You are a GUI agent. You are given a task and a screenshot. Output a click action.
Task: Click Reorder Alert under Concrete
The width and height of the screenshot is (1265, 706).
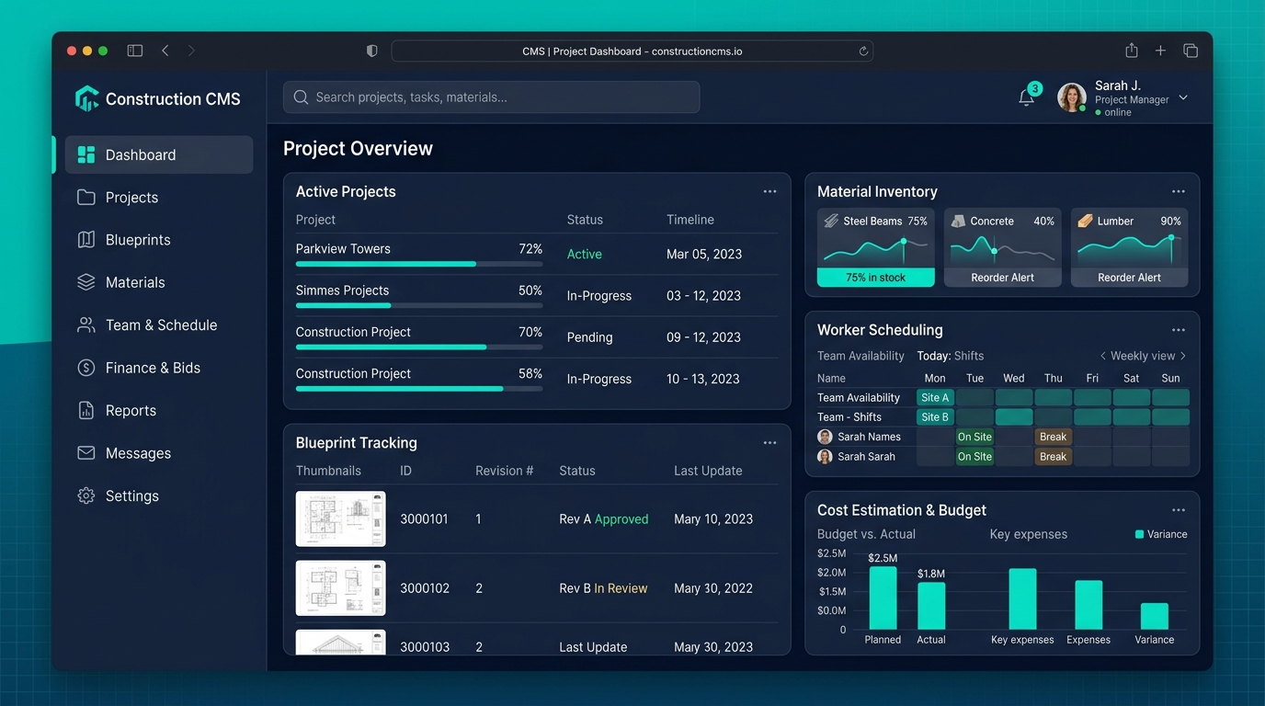[x=1003, y=278]
